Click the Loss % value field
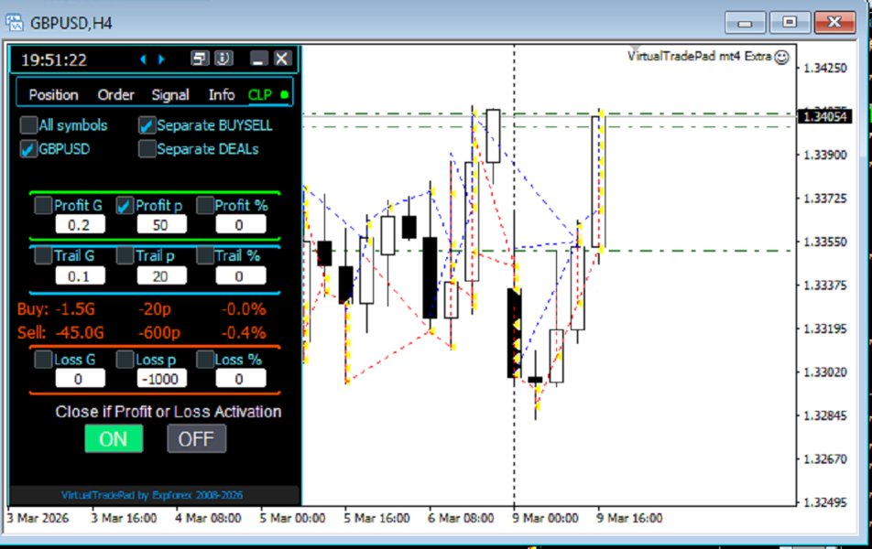Viewport: 872px width, 549px height. click(241, 379)
